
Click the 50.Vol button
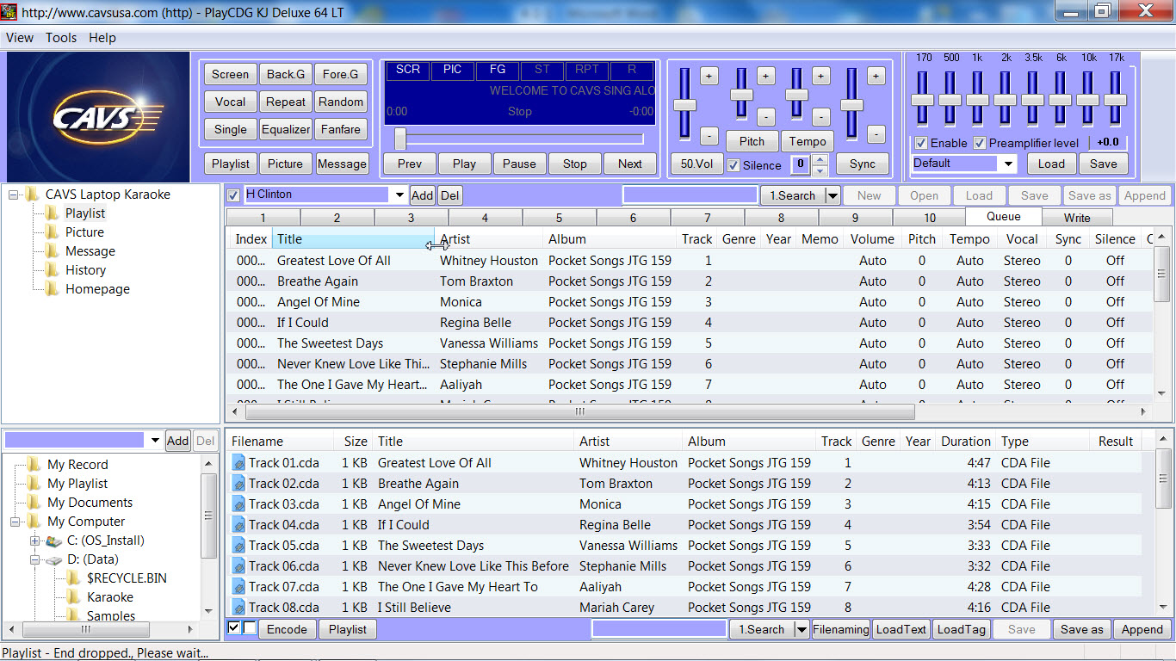[696, 164]
